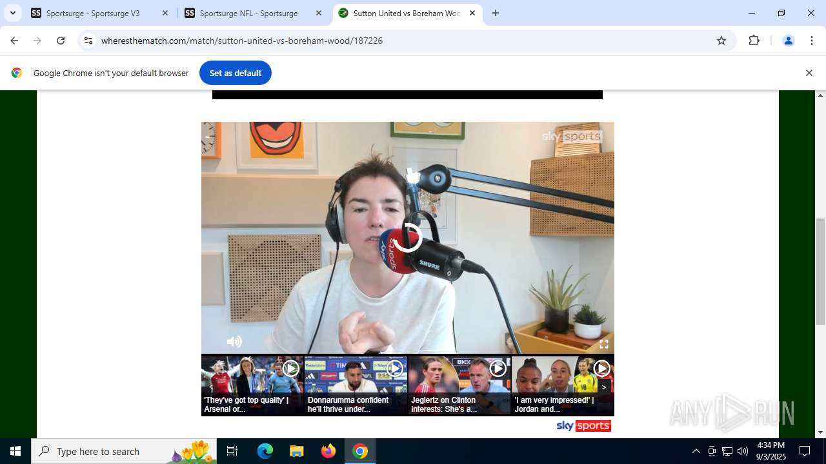
Task: Open the network status tray icon
Action: (727, 451)
